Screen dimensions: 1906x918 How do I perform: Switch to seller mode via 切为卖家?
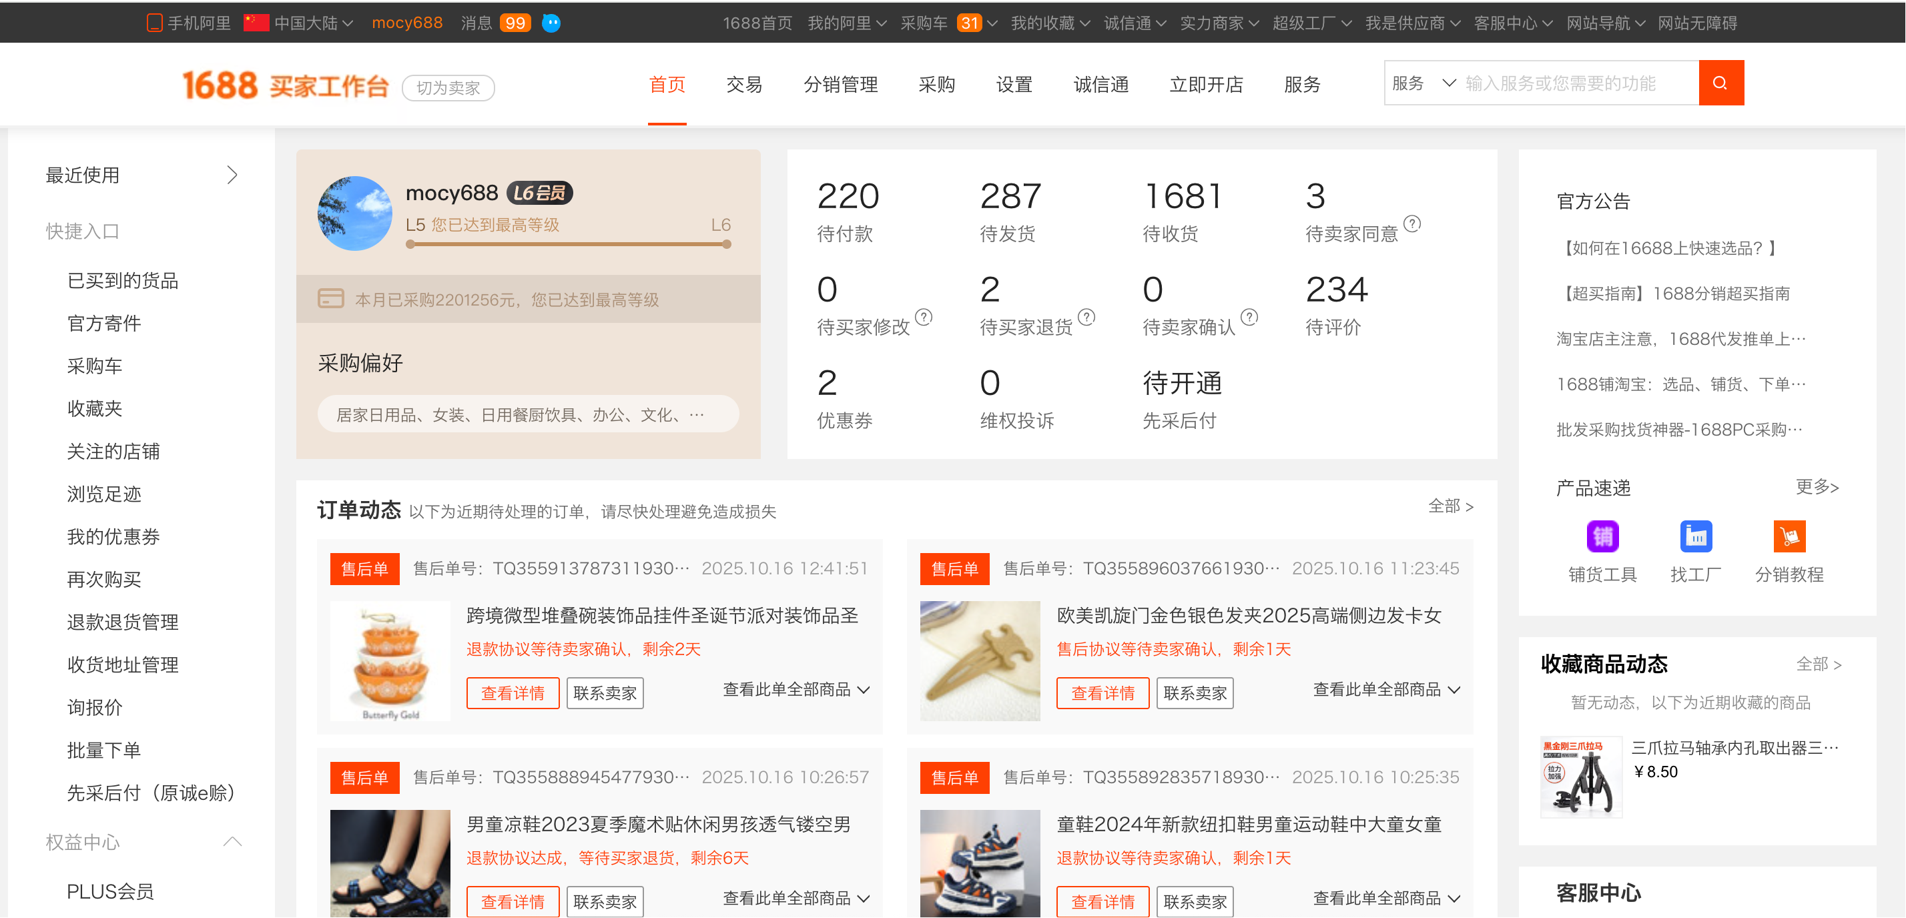tap(448, 88)
